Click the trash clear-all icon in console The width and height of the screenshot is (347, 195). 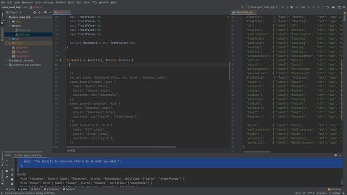click(12, 184)
